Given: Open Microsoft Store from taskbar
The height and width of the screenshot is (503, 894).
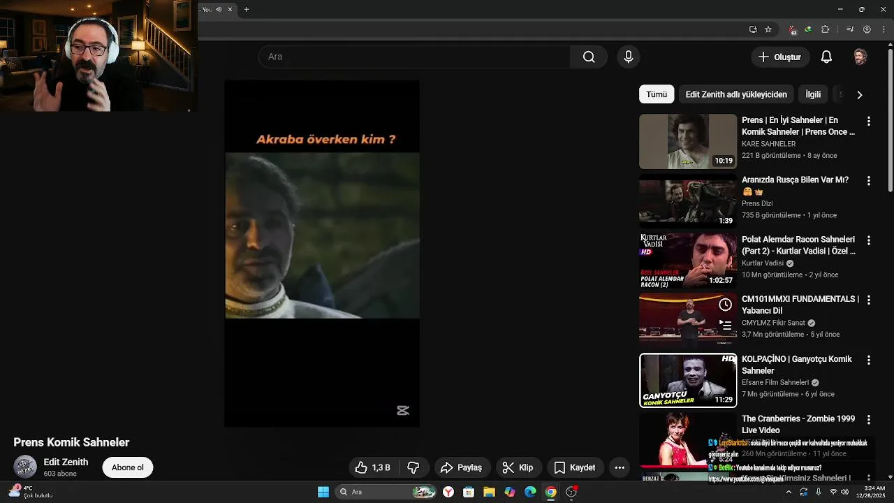Looking at the screenshot, I should [x=469, y=492].
